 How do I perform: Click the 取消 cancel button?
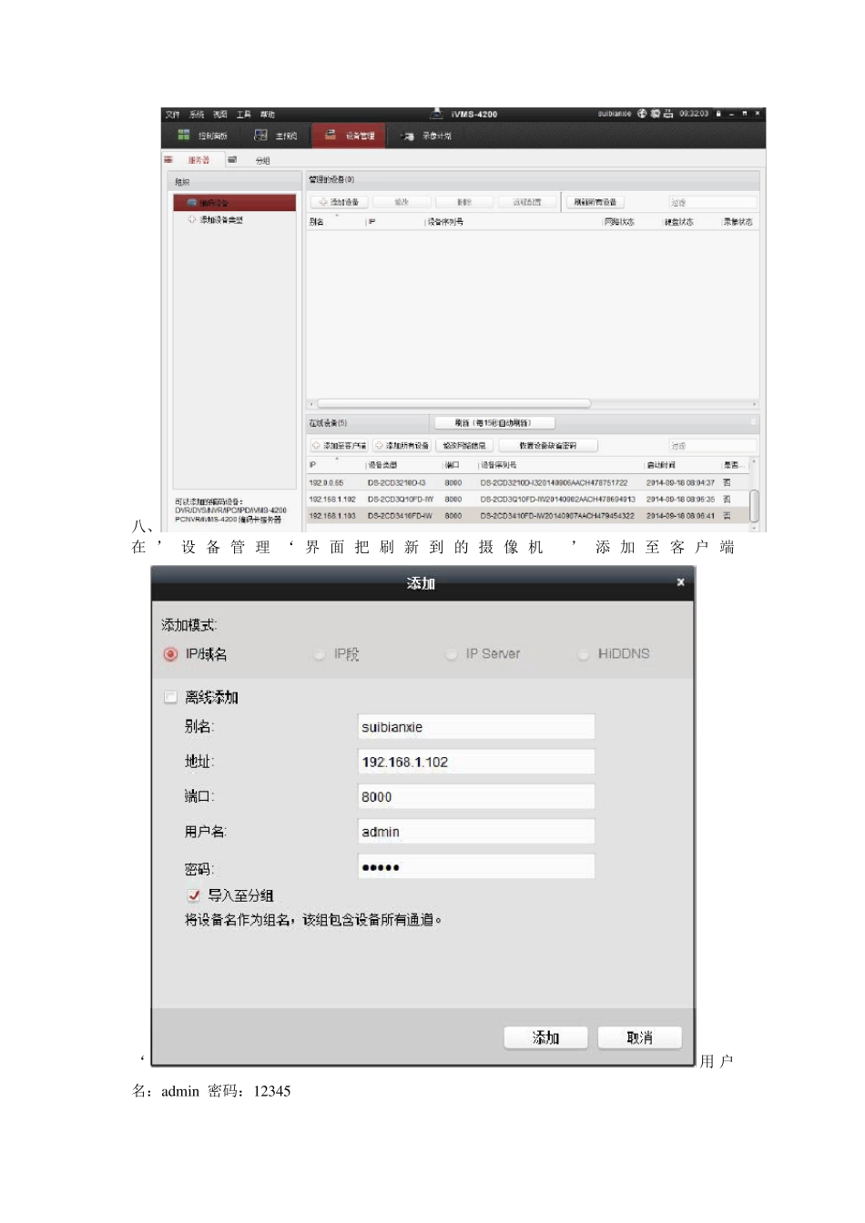click(x=640, y=1037)
